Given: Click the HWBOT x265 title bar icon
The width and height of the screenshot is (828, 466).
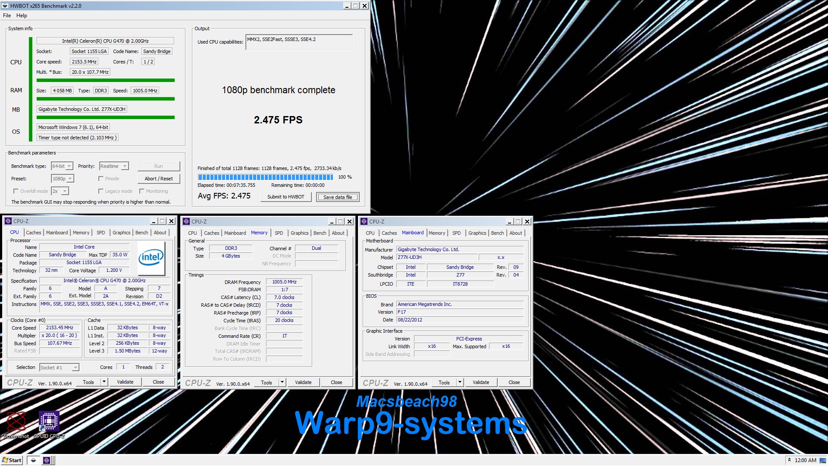Looking at the screenshot, I should pos(5,6).
